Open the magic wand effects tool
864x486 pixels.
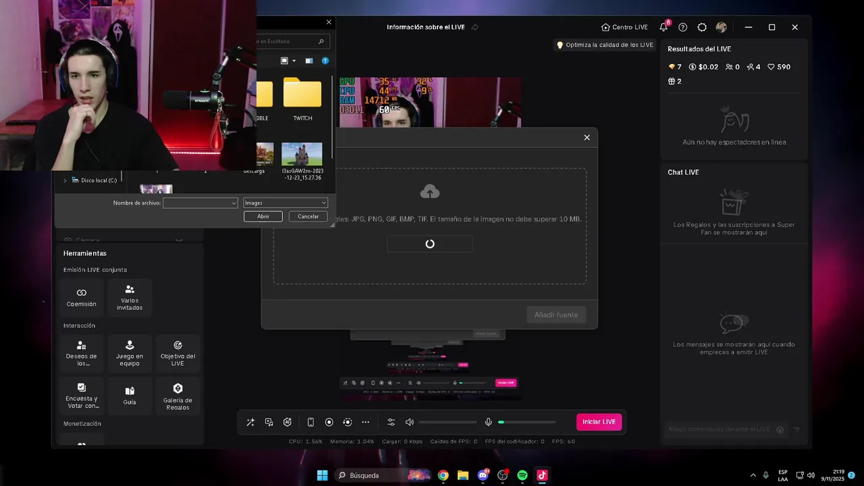[250, 423]
